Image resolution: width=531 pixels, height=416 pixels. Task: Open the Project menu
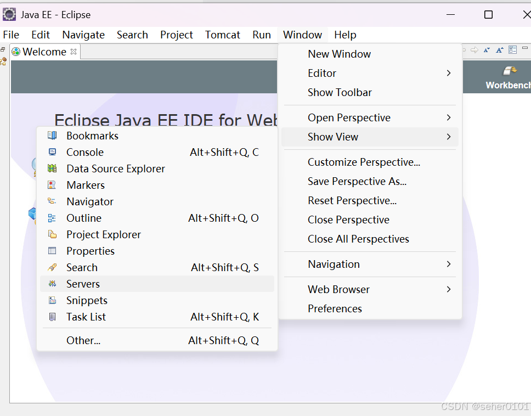[x=177, y=35]
